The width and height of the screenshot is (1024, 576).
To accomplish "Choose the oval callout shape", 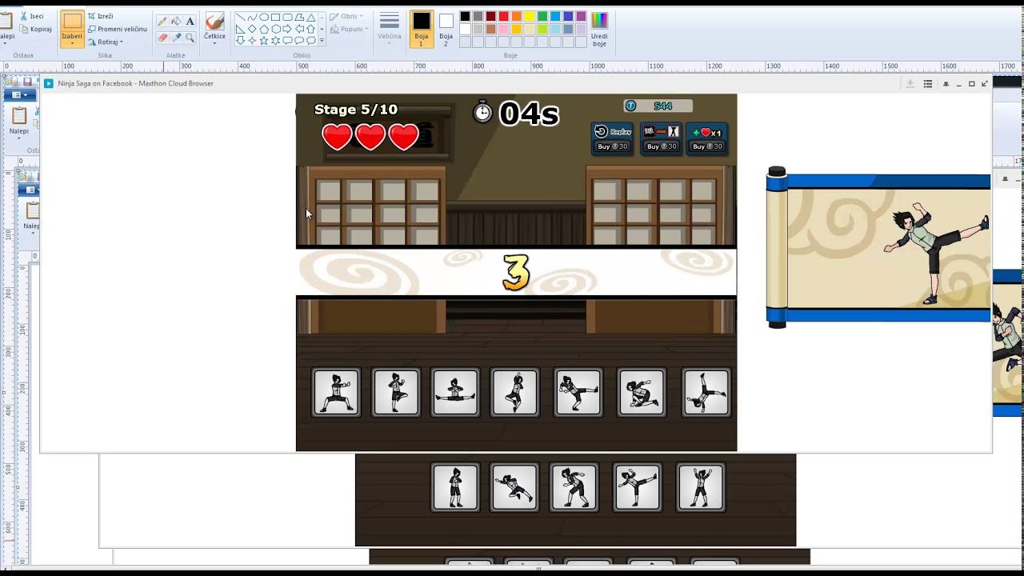I will tap(299, 41).
